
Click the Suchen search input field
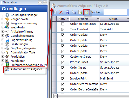tap(115, 12)
